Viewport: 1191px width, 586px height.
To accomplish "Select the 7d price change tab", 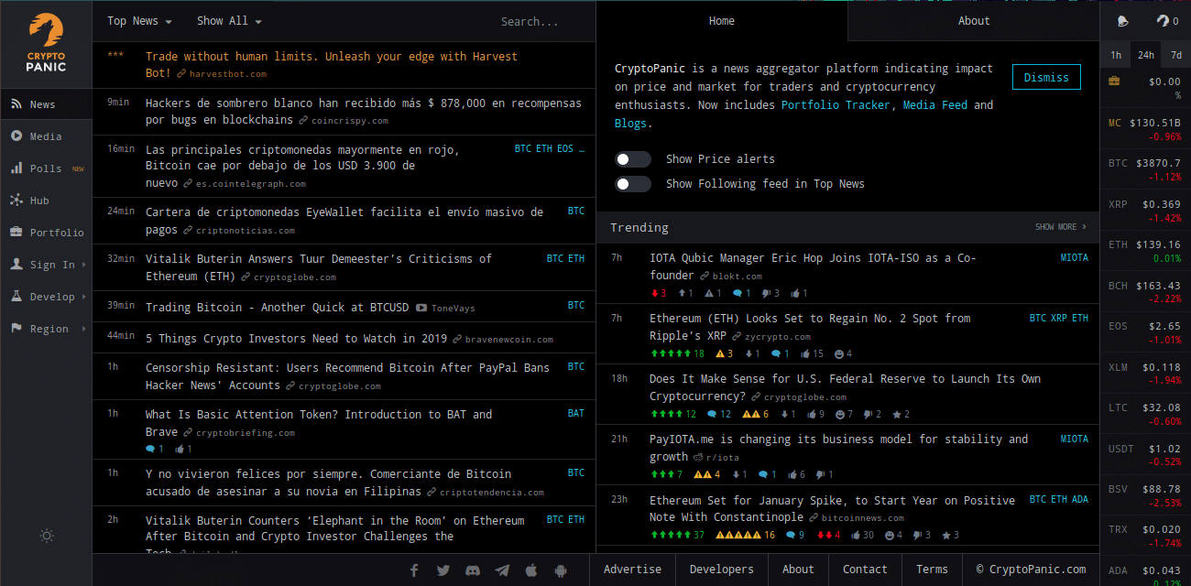I will tap(1176, 55).
